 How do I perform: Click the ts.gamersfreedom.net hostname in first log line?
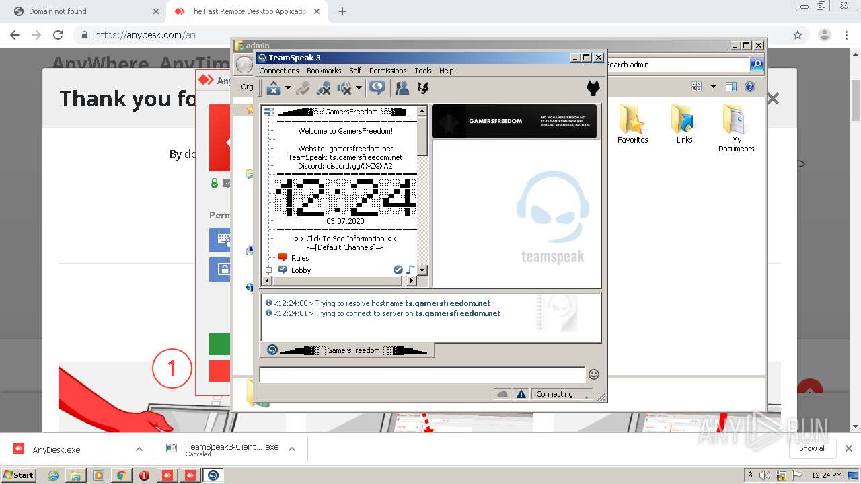coord(447,303)
